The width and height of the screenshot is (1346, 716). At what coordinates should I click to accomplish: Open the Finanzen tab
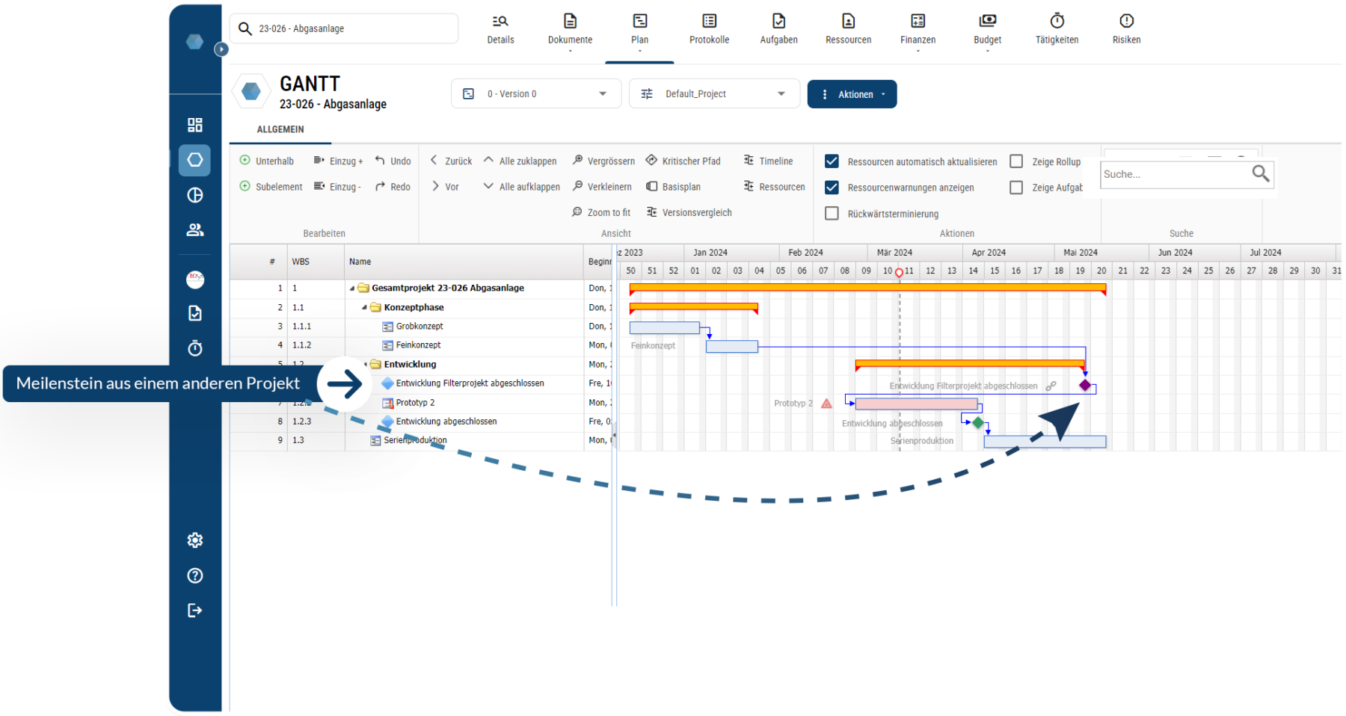(x=918, y=29)
